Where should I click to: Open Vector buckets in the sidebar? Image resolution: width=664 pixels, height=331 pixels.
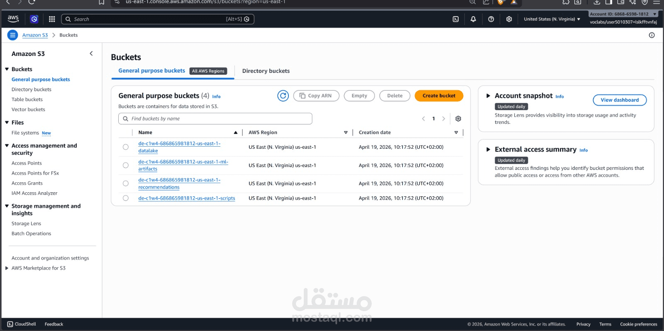click(x=28, y=109)
